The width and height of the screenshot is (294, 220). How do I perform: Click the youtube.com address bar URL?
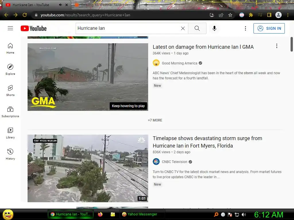click(x=85, y=15)
